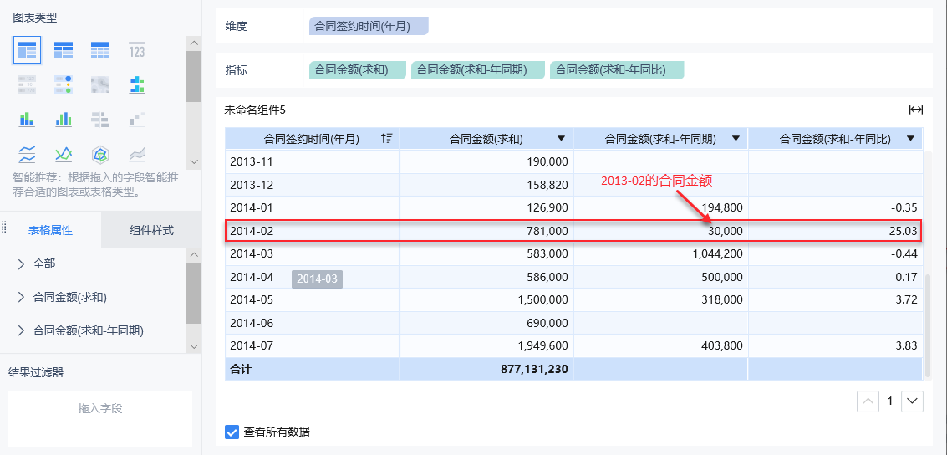Expand the 全部 property section

21,264
